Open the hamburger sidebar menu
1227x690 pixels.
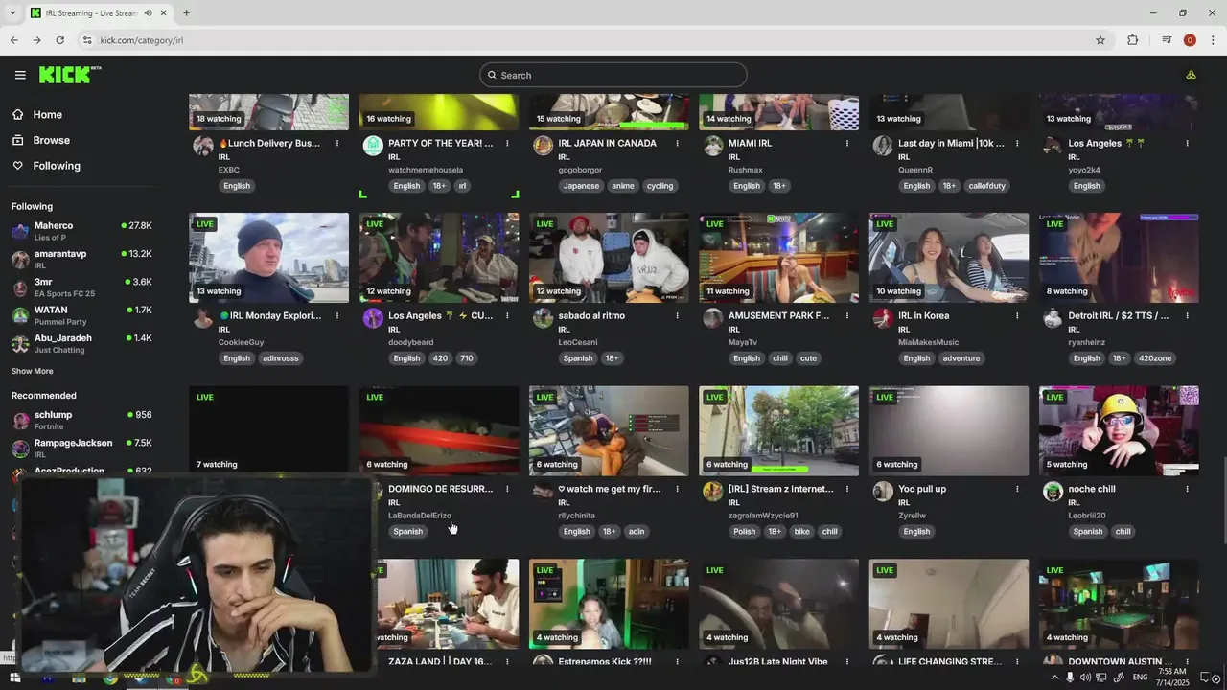pos(20,75)
